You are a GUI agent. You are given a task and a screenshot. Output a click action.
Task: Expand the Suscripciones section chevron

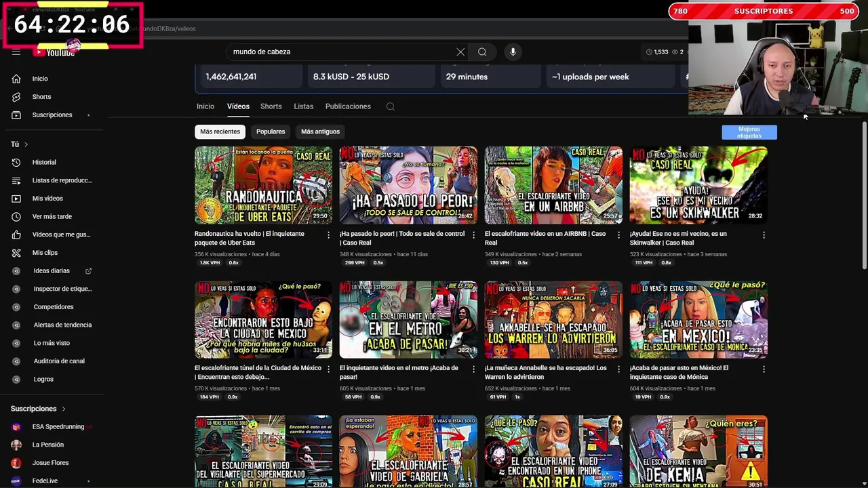(x=63, y=409)
